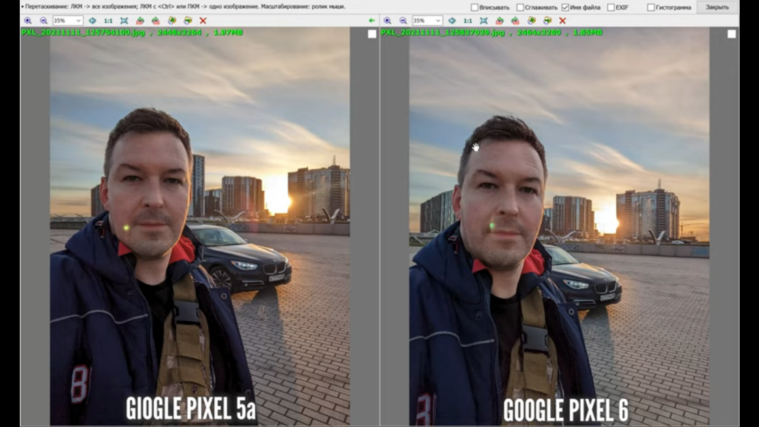Fit right image to window

[483, 21]
